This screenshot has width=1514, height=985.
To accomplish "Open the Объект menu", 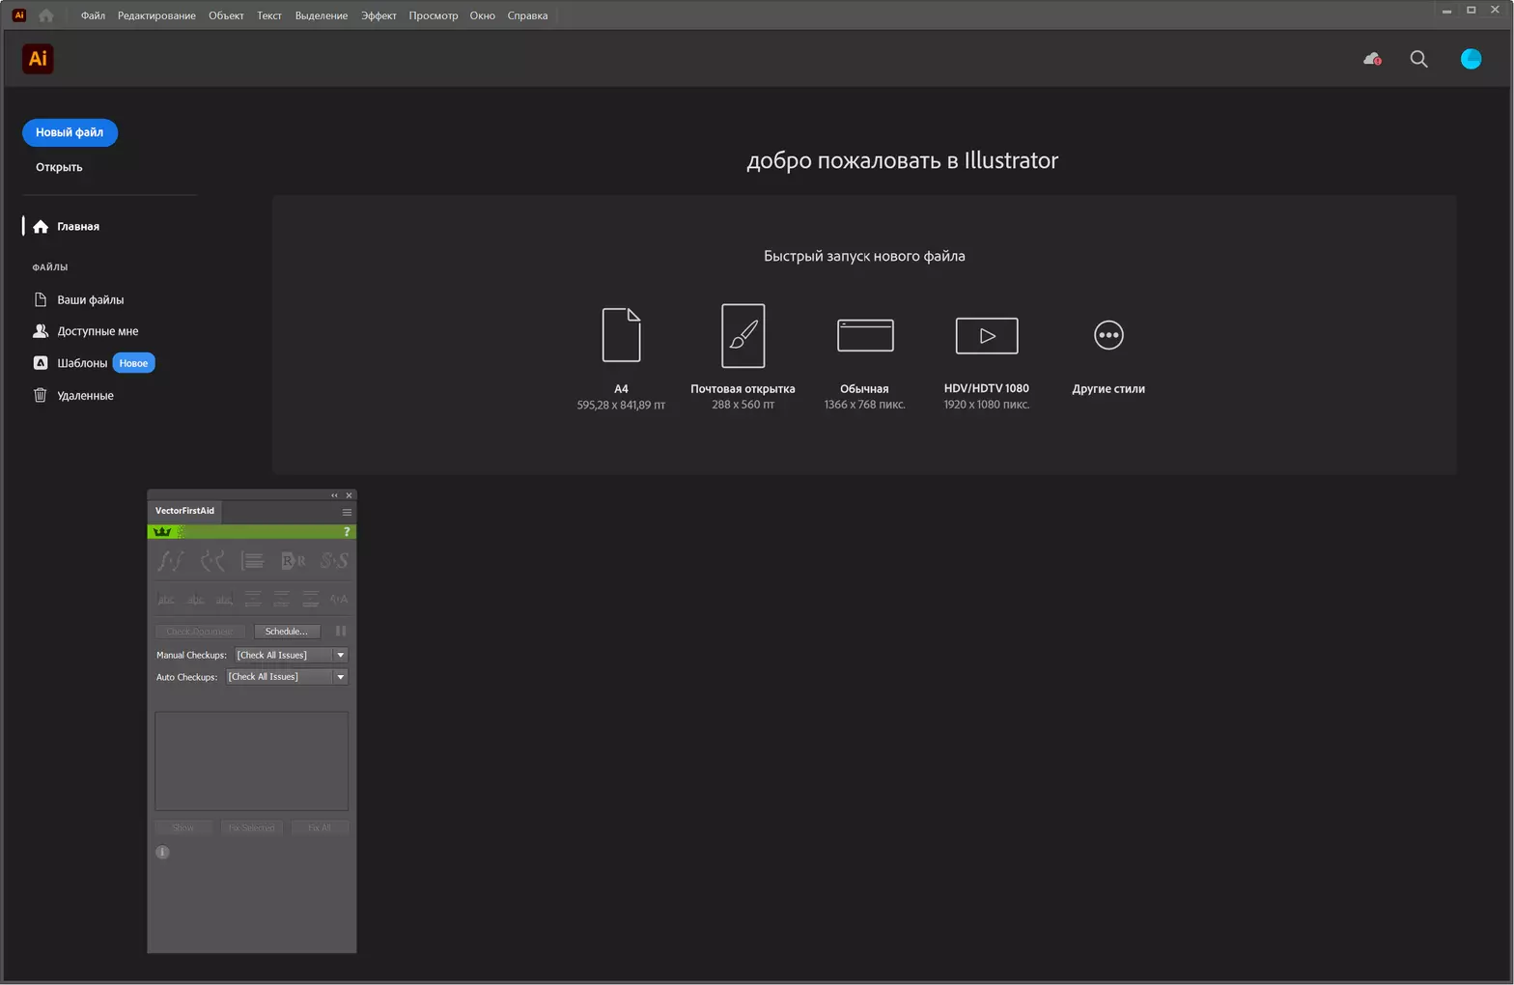I will click(x=226, y=15).
